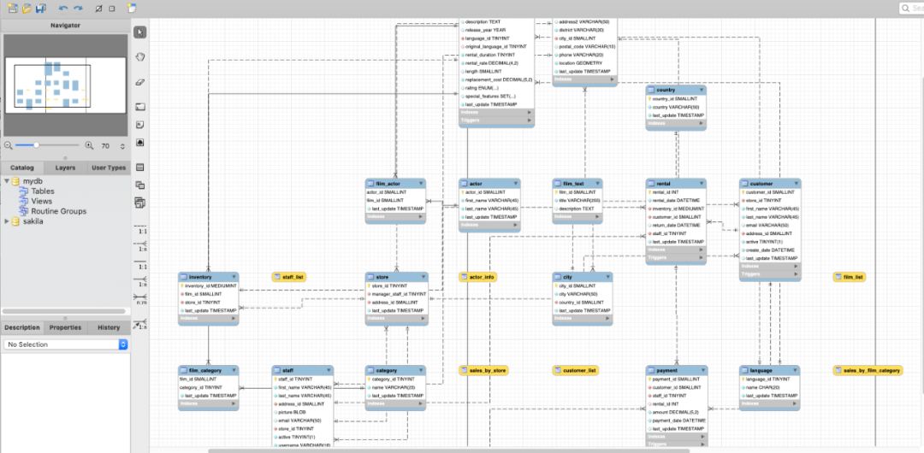Select the pointer selection tool

140,32
